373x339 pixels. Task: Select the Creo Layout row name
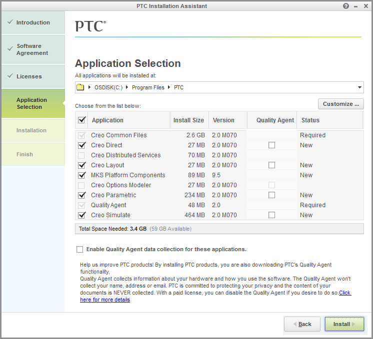(107, 165)
